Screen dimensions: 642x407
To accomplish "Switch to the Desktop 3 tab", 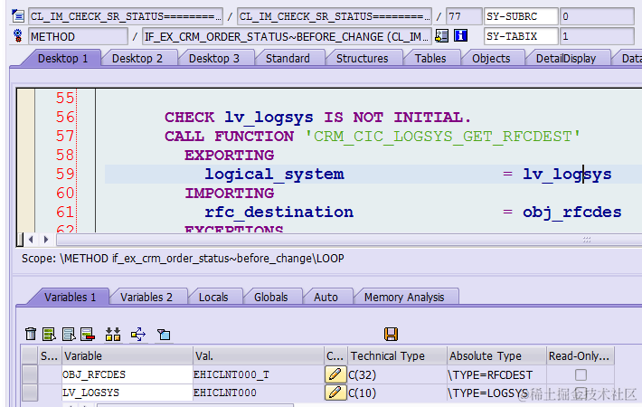I will (x=213, y=58).
